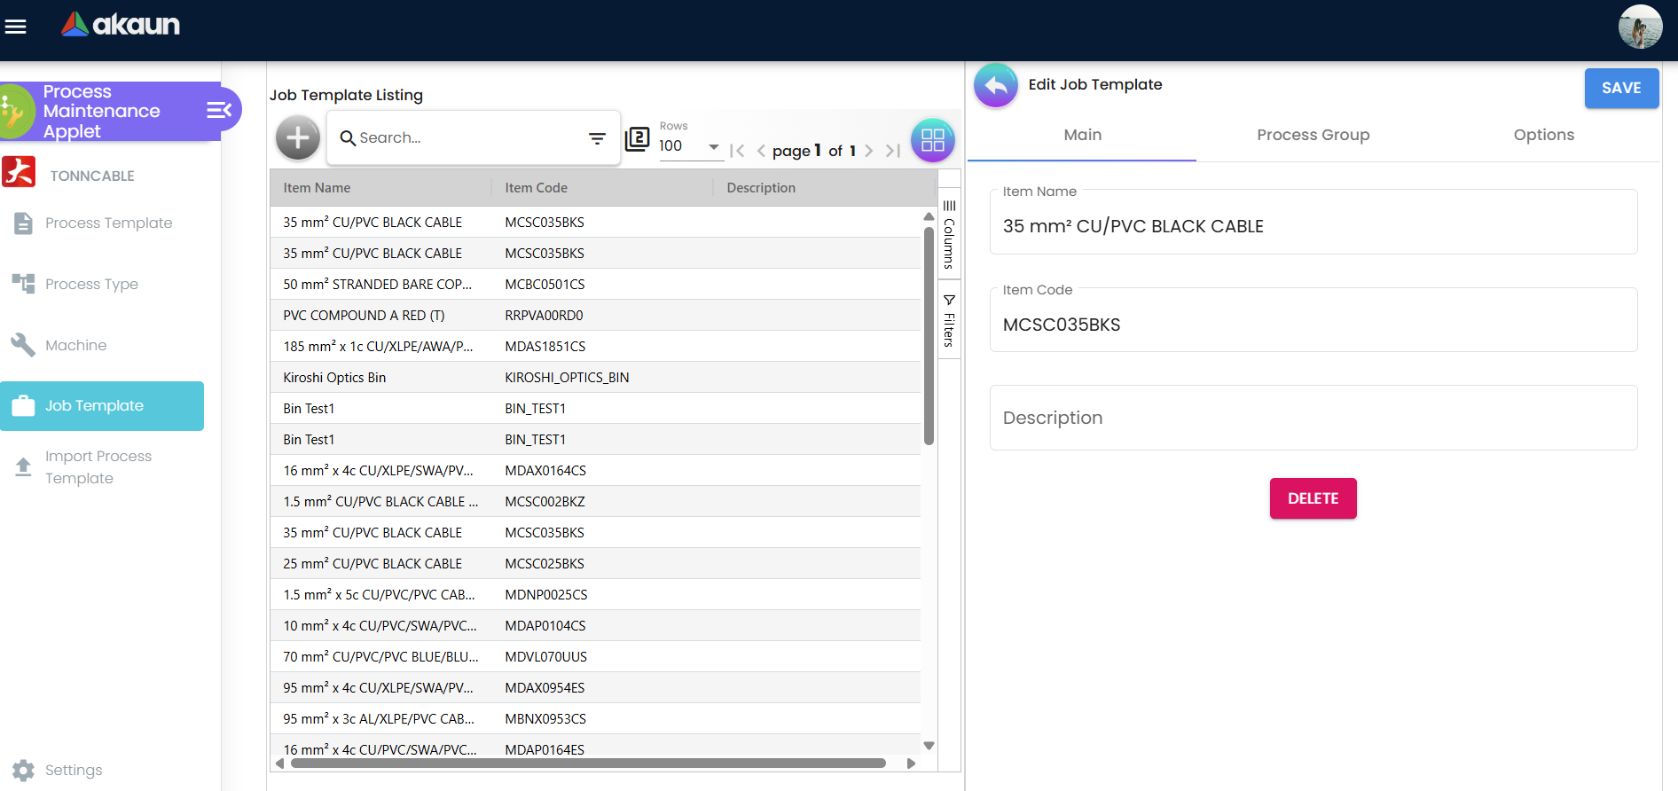Switch to the Process Group tab
This screenshot has height=791, width=1678.
point(1313,135)
